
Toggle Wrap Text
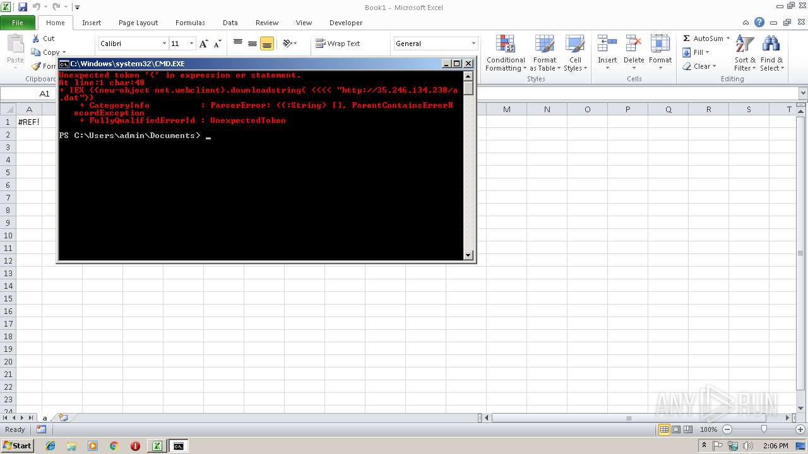338,44
